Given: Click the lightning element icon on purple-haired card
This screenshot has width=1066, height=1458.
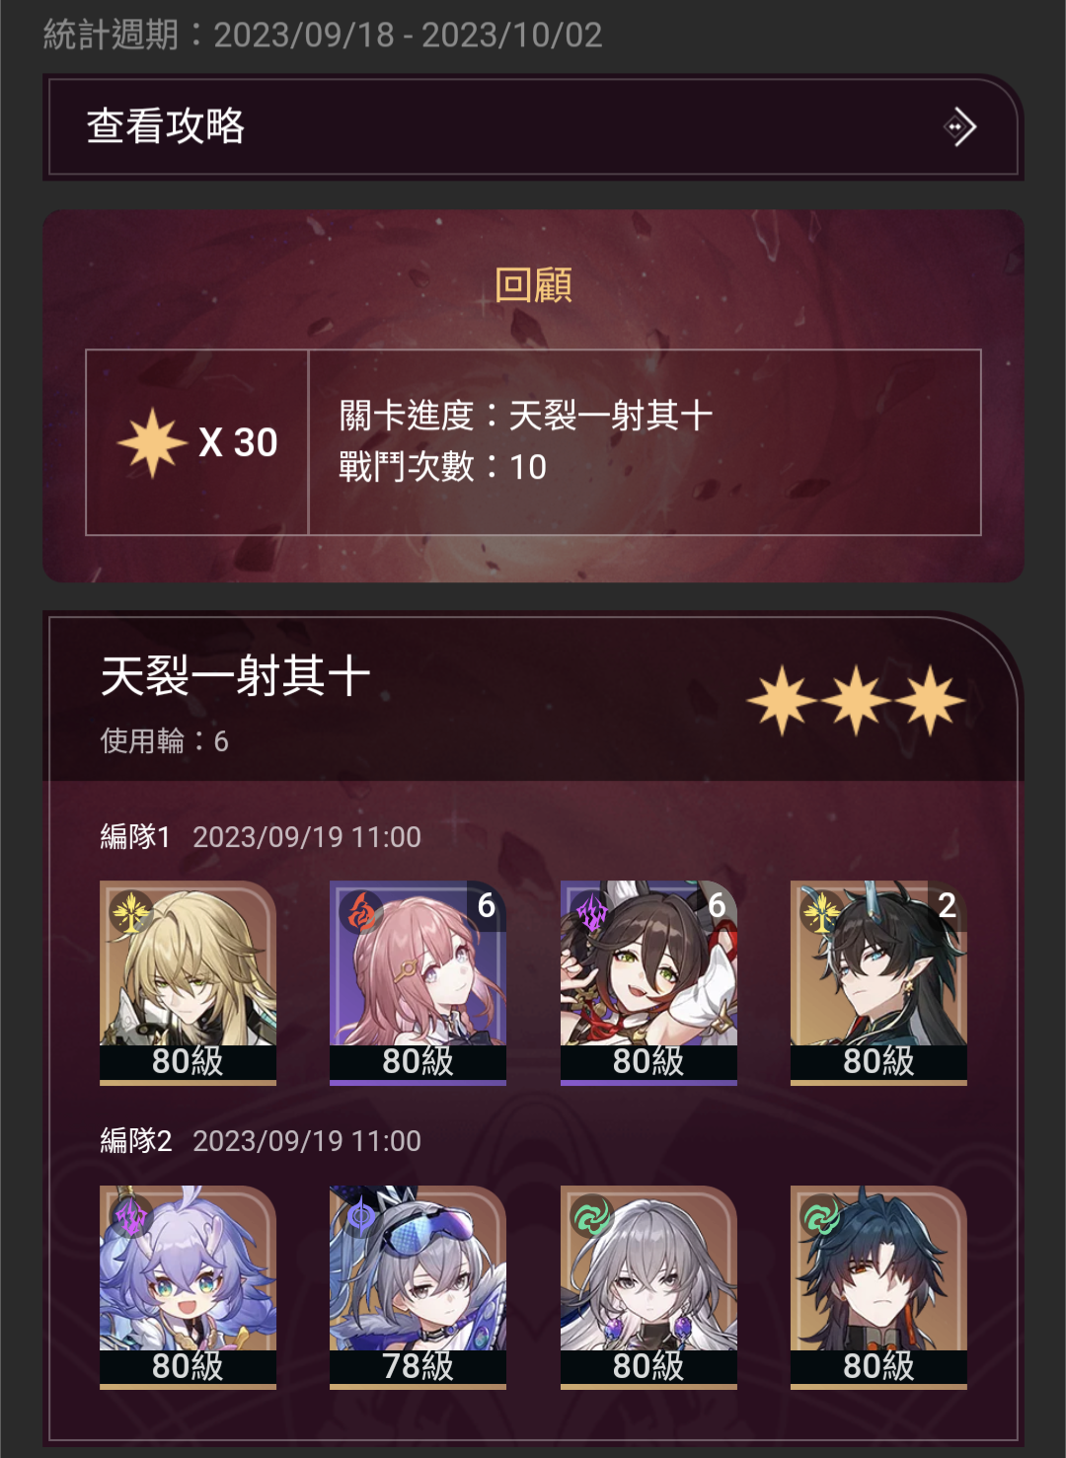Looking at the screenshot, I should (x=130, y=1216).
